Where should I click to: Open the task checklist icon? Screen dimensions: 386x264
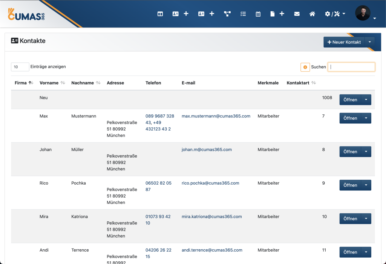click(243, 14)
